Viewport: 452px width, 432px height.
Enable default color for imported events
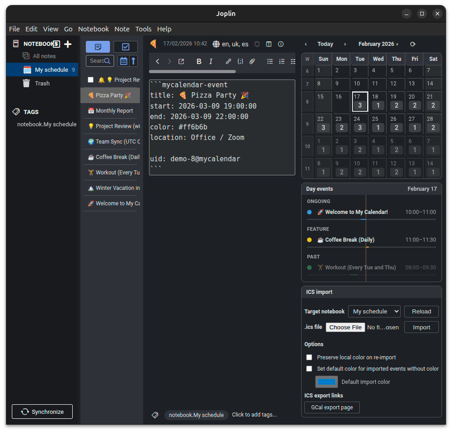tap(309, 368)
